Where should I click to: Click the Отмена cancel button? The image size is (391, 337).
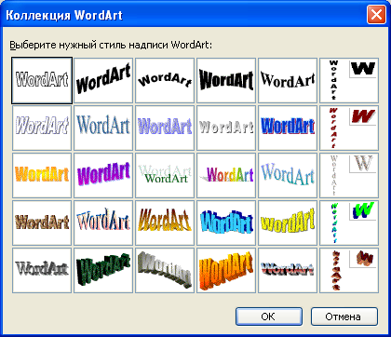(344, 317)
